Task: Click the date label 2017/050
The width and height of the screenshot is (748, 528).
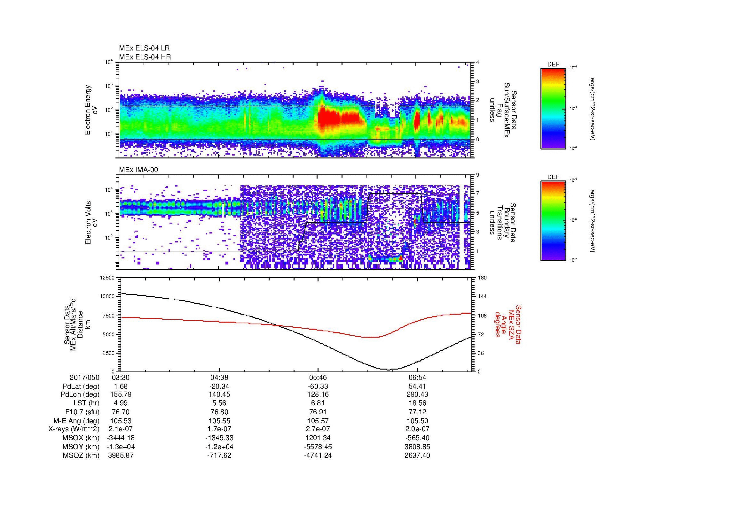Action: (x=84, y=377)
